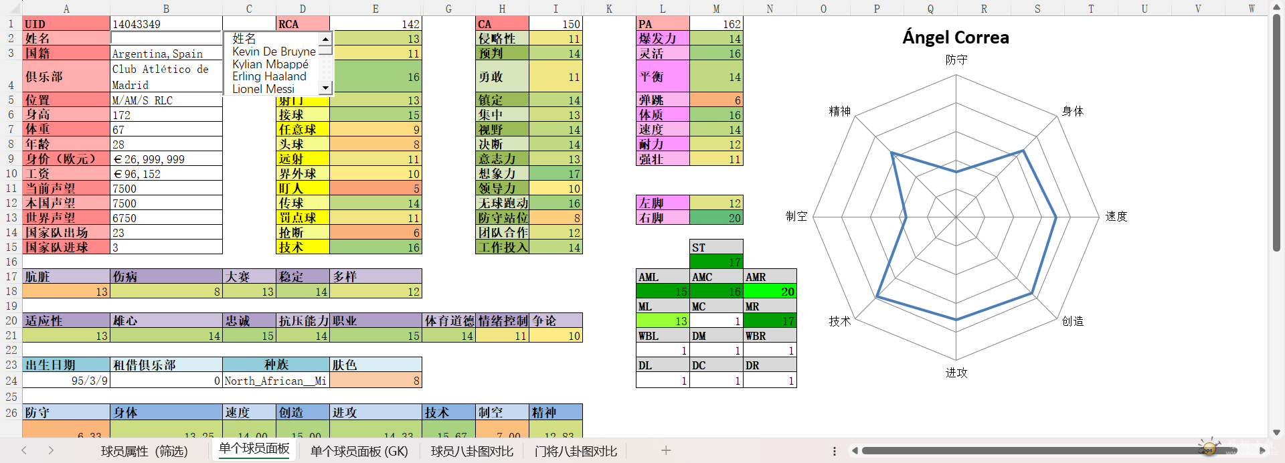
Task: Click the wage cell € 96,152
Action: pyautogui.click(x=166, y=173)
